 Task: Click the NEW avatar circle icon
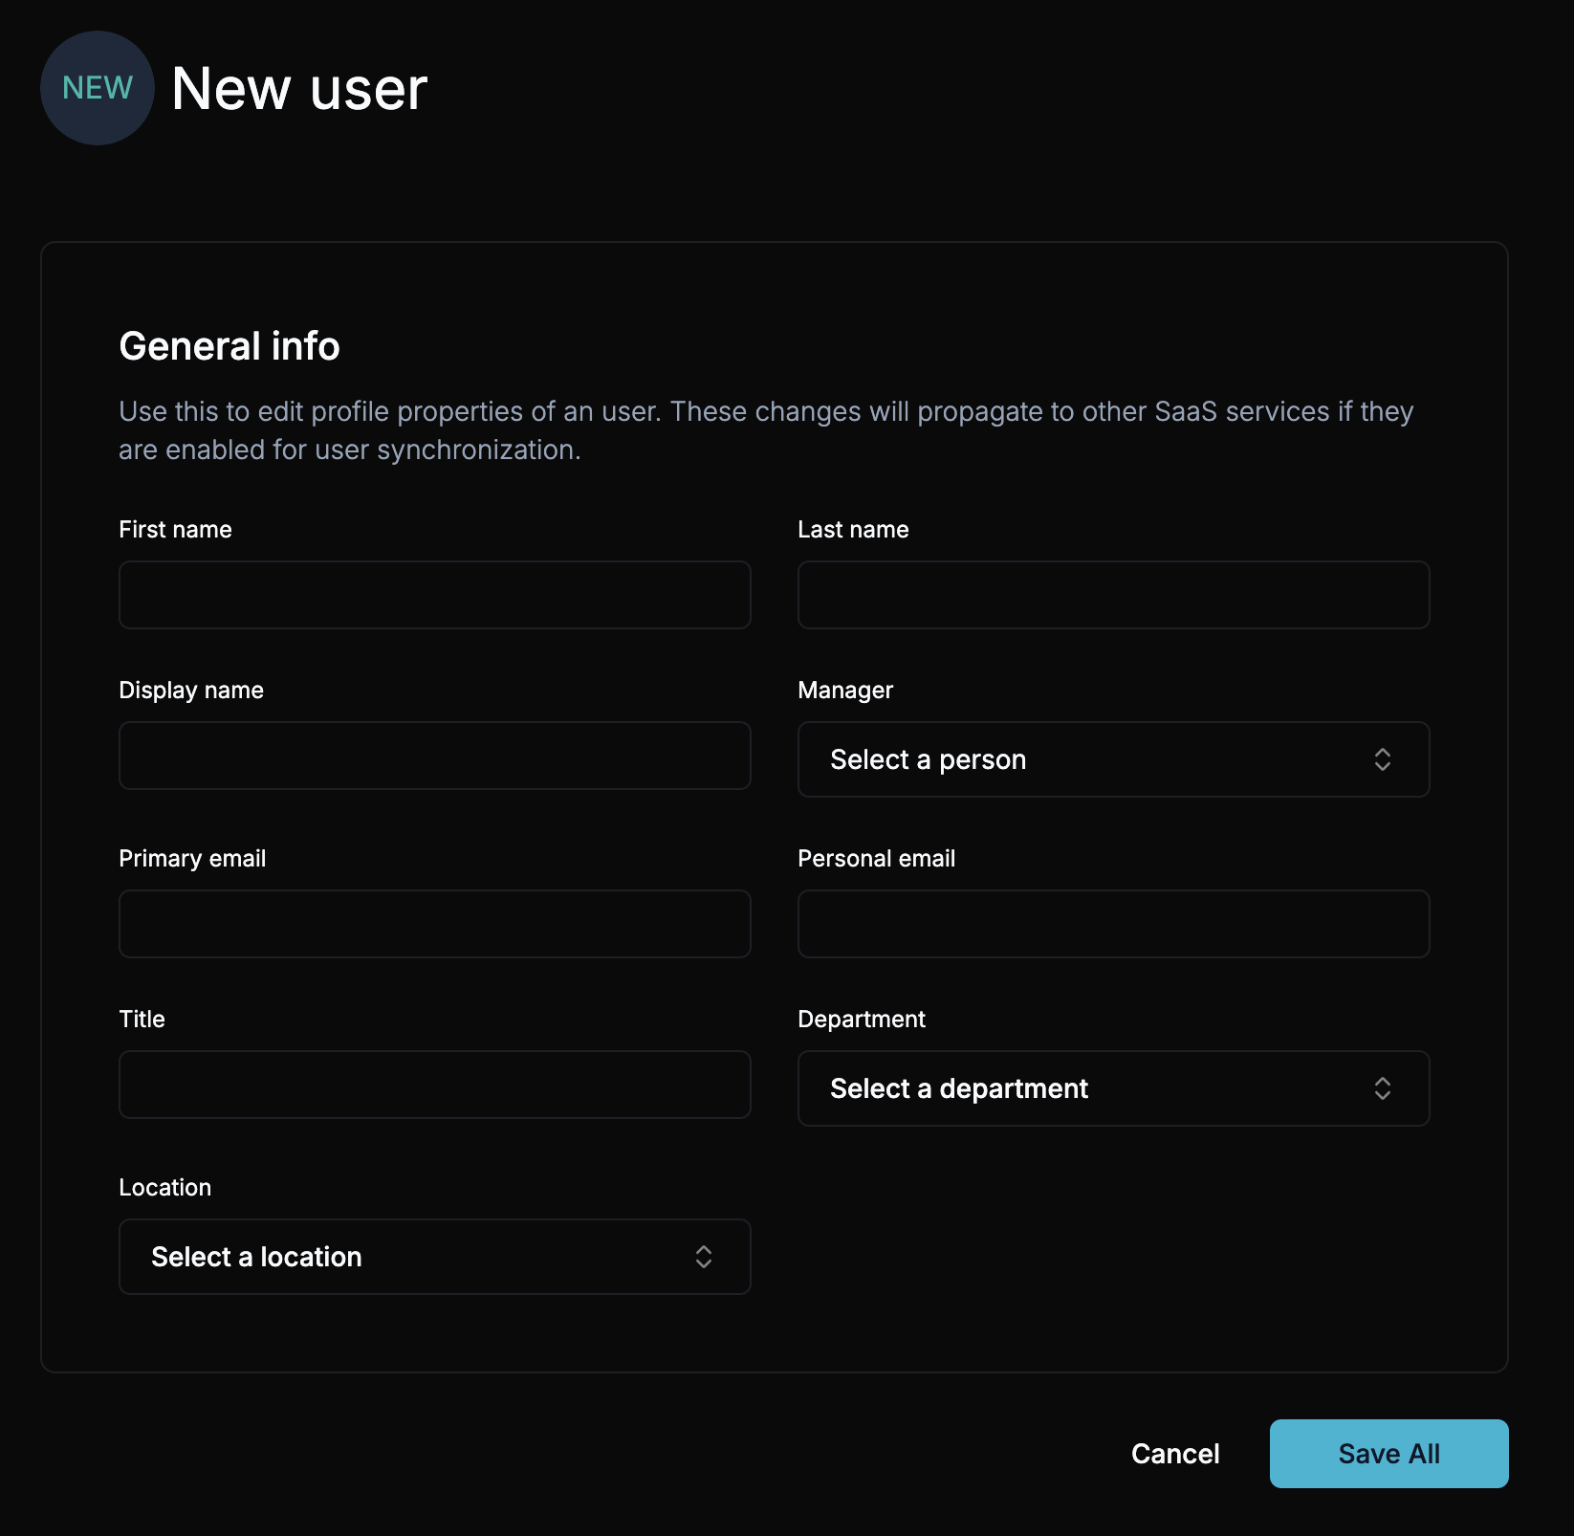96,87
